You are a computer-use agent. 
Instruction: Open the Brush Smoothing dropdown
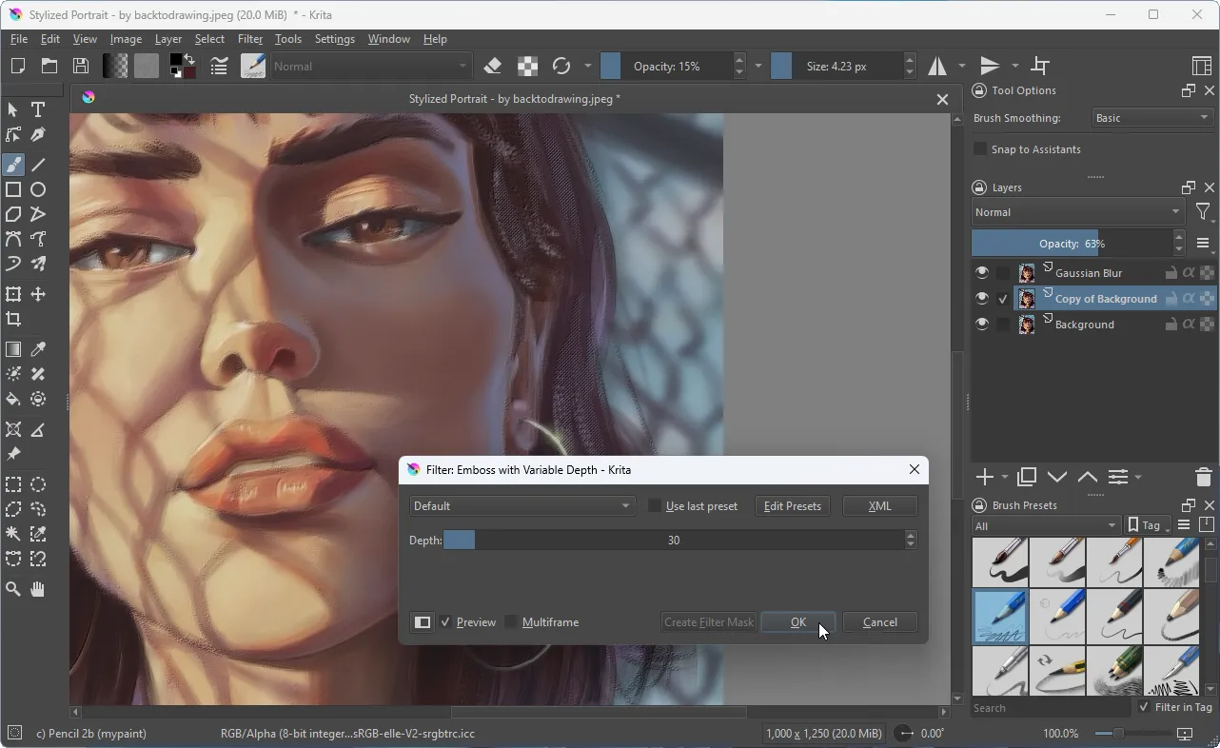pyautogui.click(x=1151, y=117)
